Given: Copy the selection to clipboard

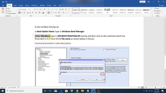Looking at the screenshot, I should [x=8, y=11].
